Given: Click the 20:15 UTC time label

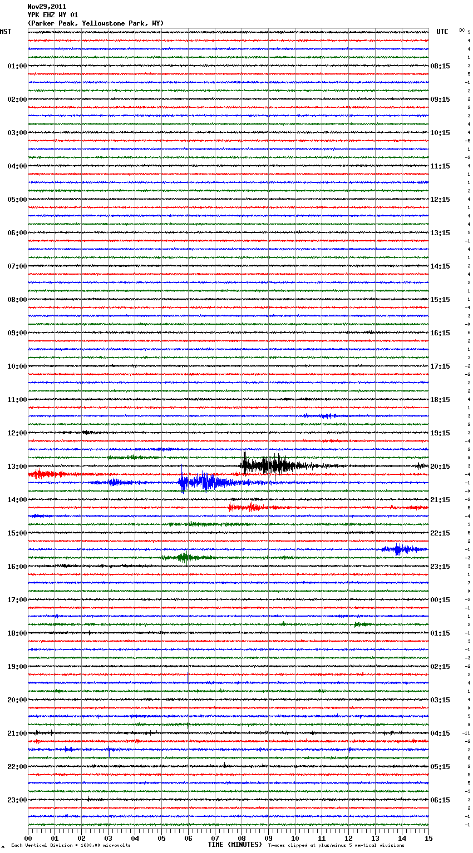Looking at the screenshot, I should tap(440, 467).
